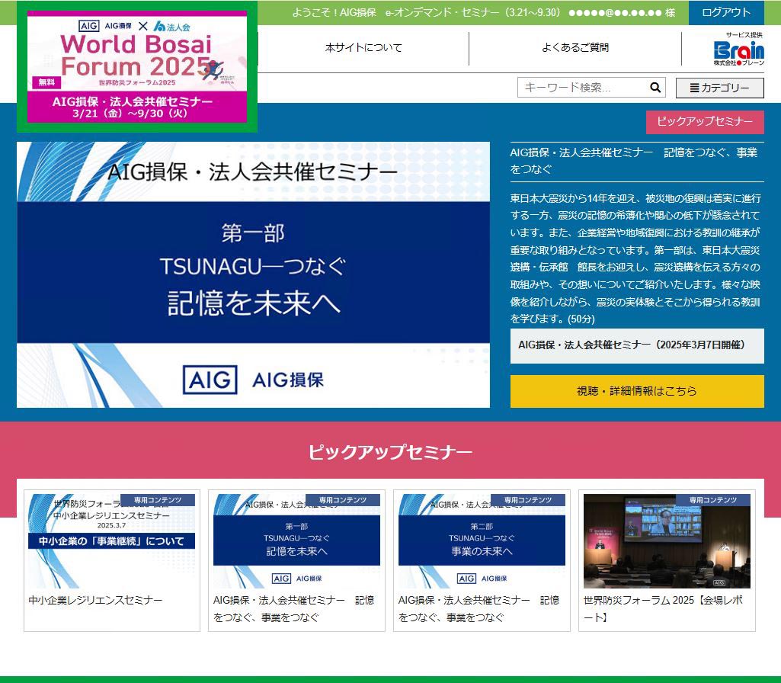Screen dimensions: 781x683
Task: Click the pink ピックアップセミナー label button
Action: tap(705, 122)
